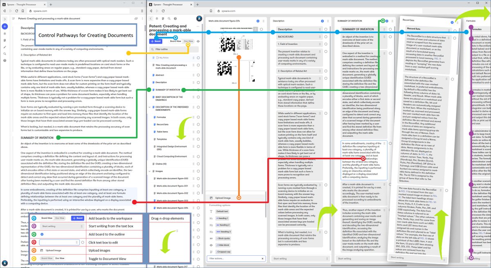Screen dimensions: 491x268
Task: Click blue add icon on figure-004 board header
Action: (258, 21)
